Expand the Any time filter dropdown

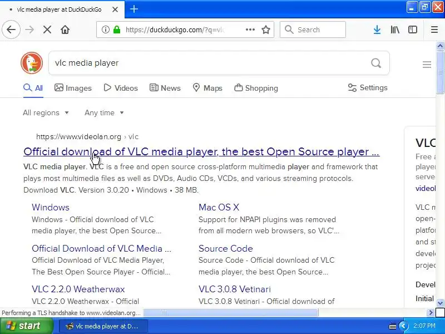tap(104, 113)
